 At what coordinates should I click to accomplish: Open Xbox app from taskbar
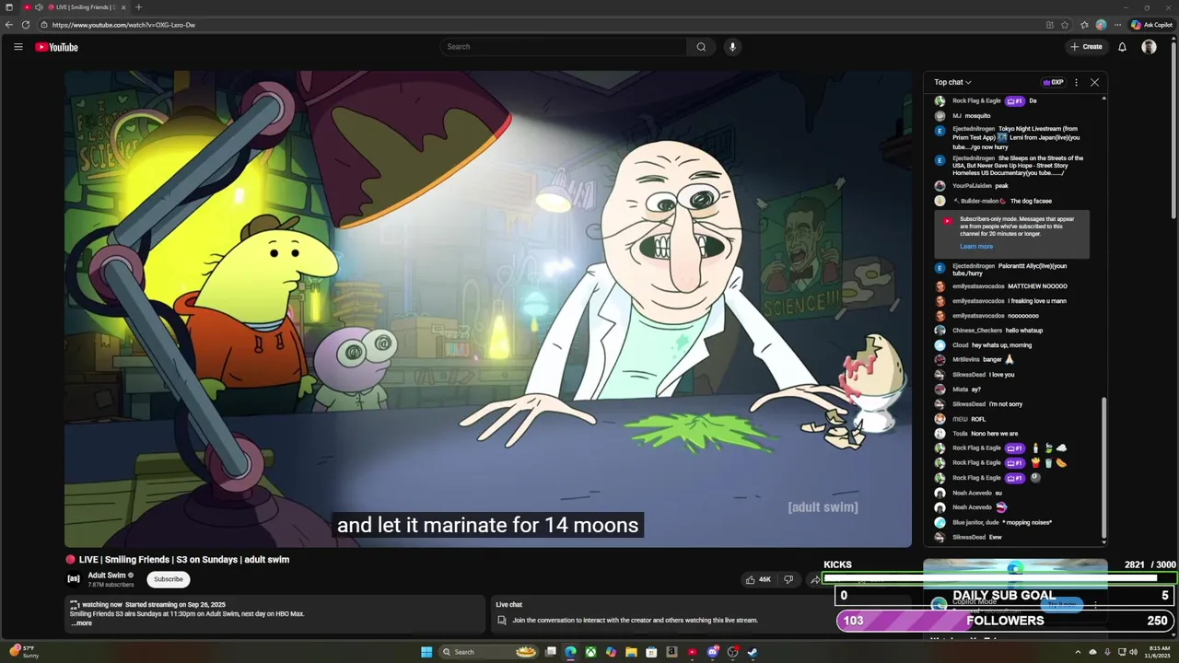[590, 652]
